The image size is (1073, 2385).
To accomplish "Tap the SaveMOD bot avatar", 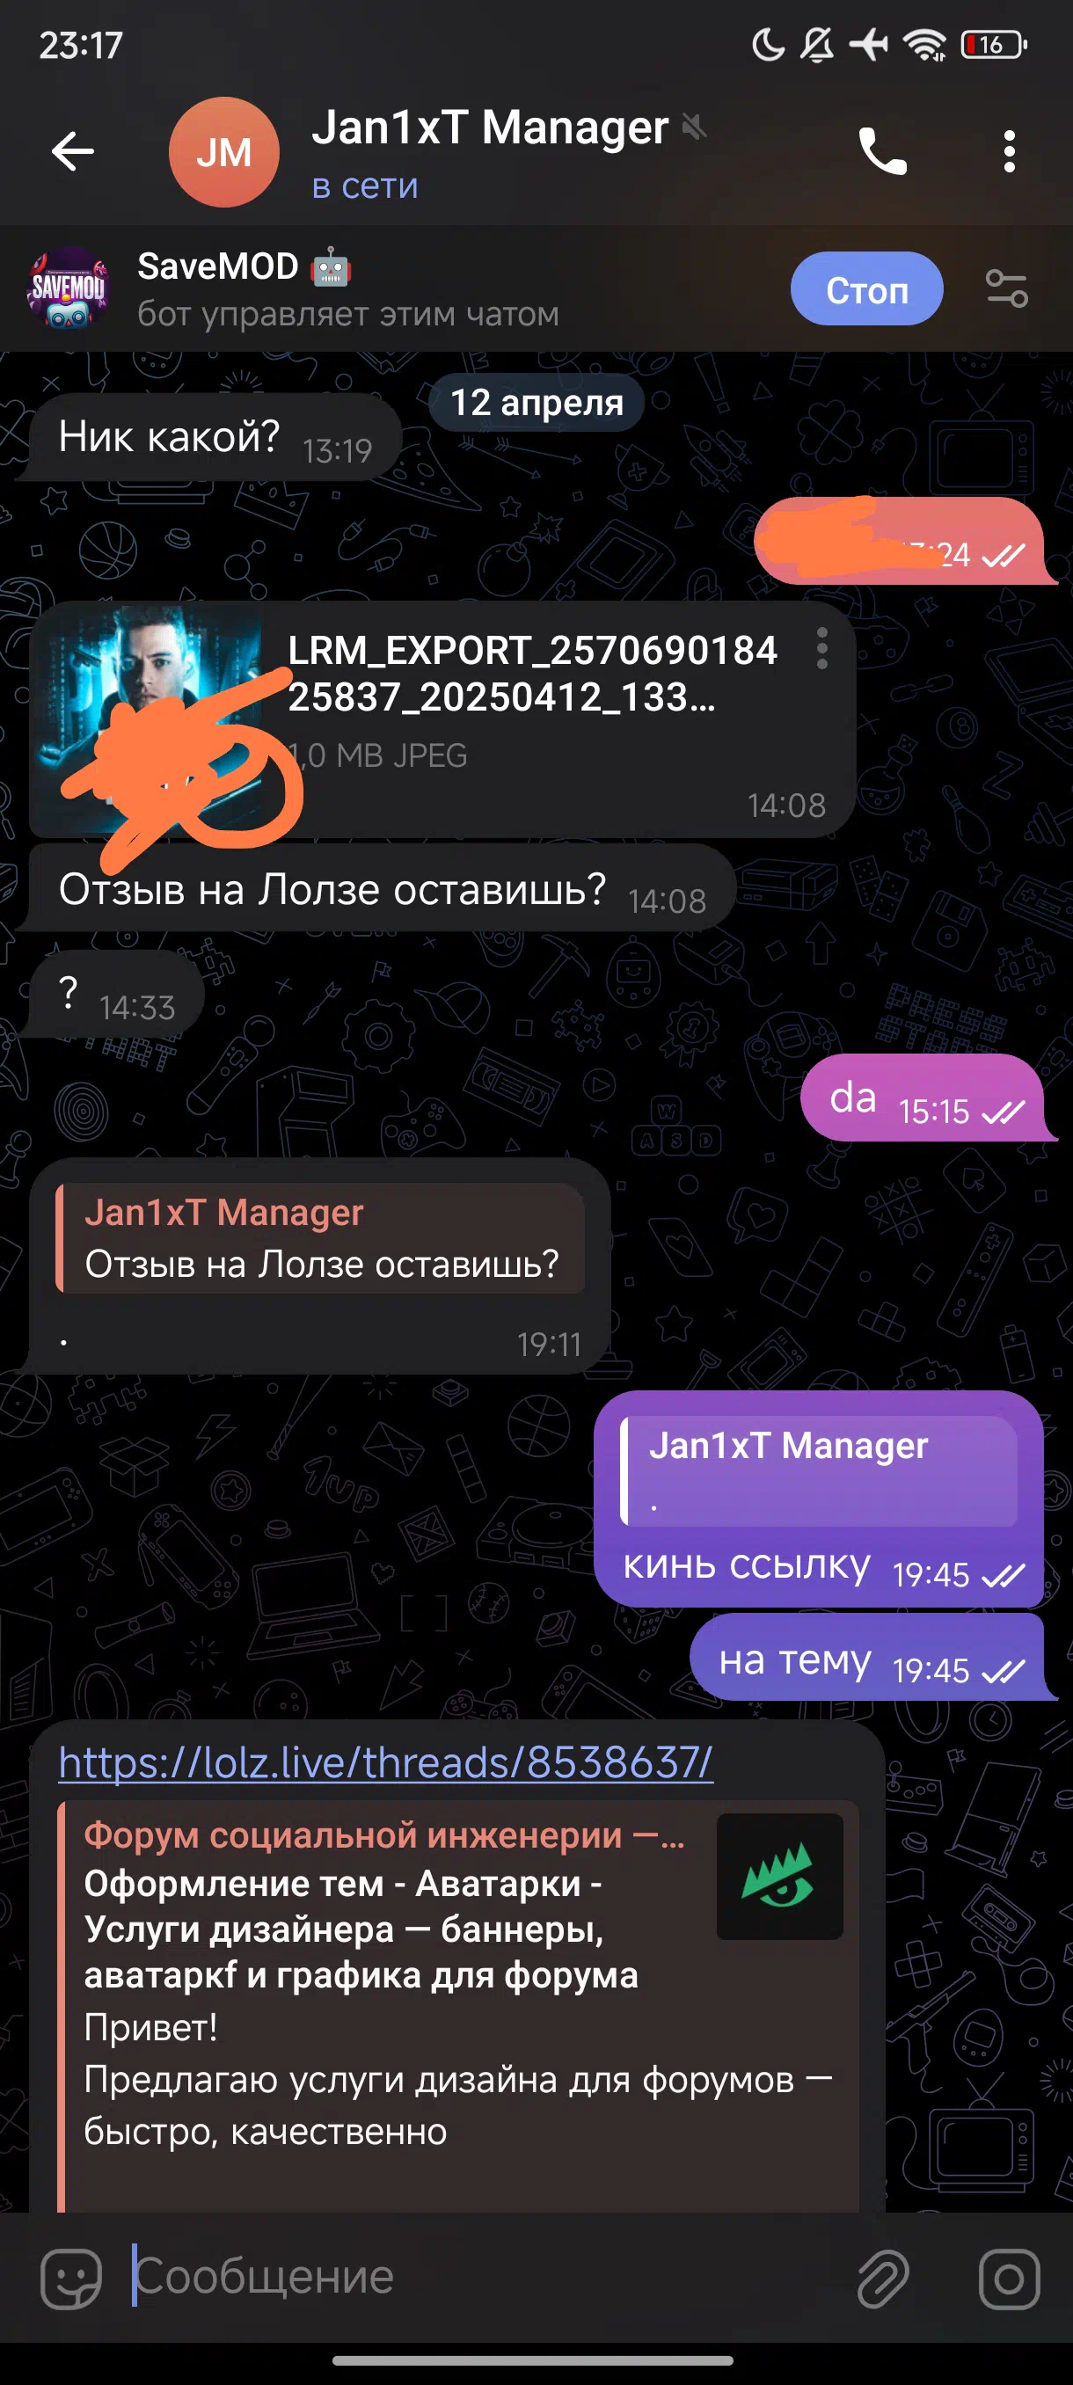I will (68, 288).
